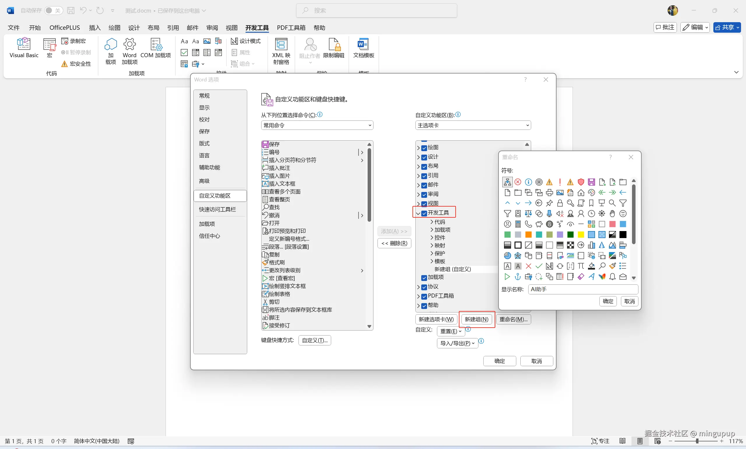Select the green checkmark symbol
Viewport: 746px width, 449px height.
point(539,266)
